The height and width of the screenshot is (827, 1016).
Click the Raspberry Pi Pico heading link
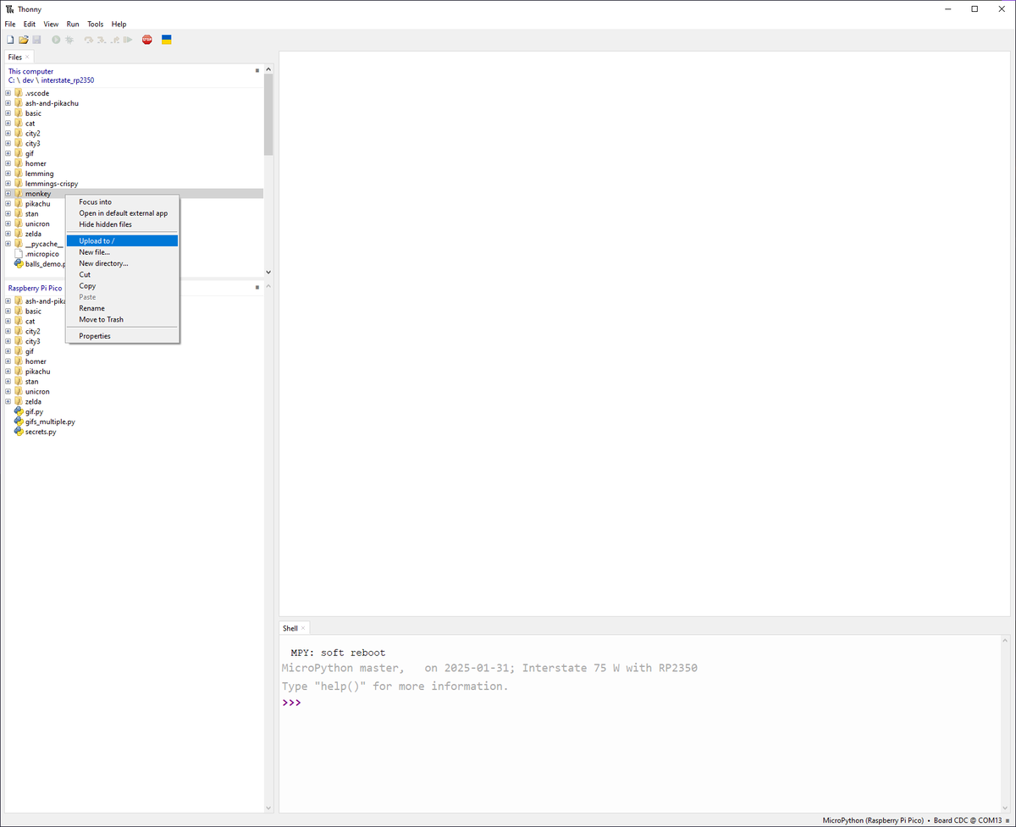(35, 289)
